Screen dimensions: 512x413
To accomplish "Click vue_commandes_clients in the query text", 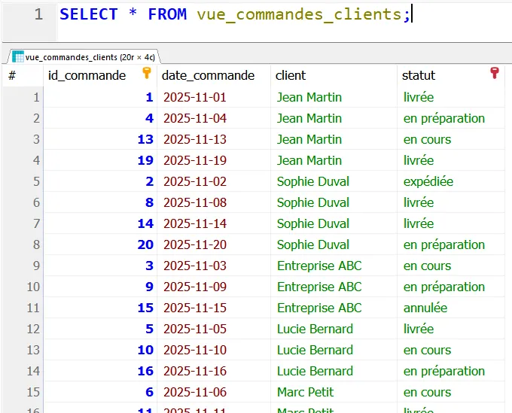I will 299,15.
